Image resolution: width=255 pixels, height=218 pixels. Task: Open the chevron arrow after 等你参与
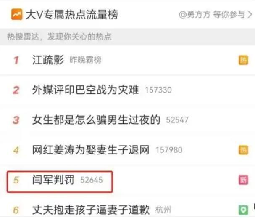click(x=250, y=15)
